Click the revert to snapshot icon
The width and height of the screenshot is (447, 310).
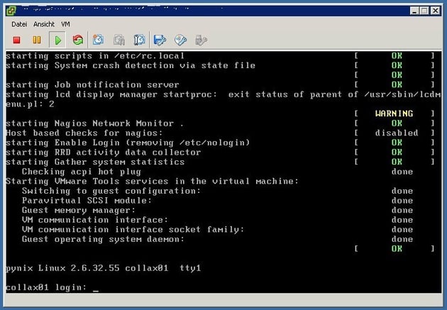(119, 40)
